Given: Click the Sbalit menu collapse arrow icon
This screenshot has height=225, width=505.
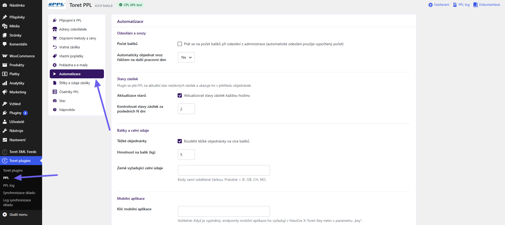Looking at the screenshot, I should [5, 214].
